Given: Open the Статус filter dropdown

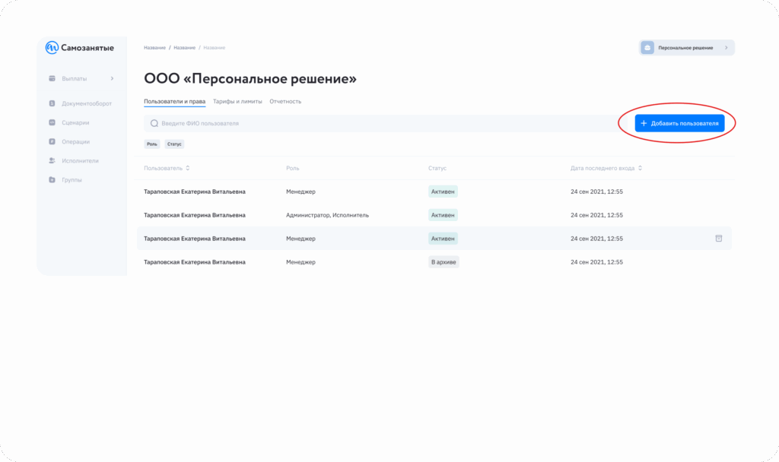Looking at the screenshot, I should point(174,144).
